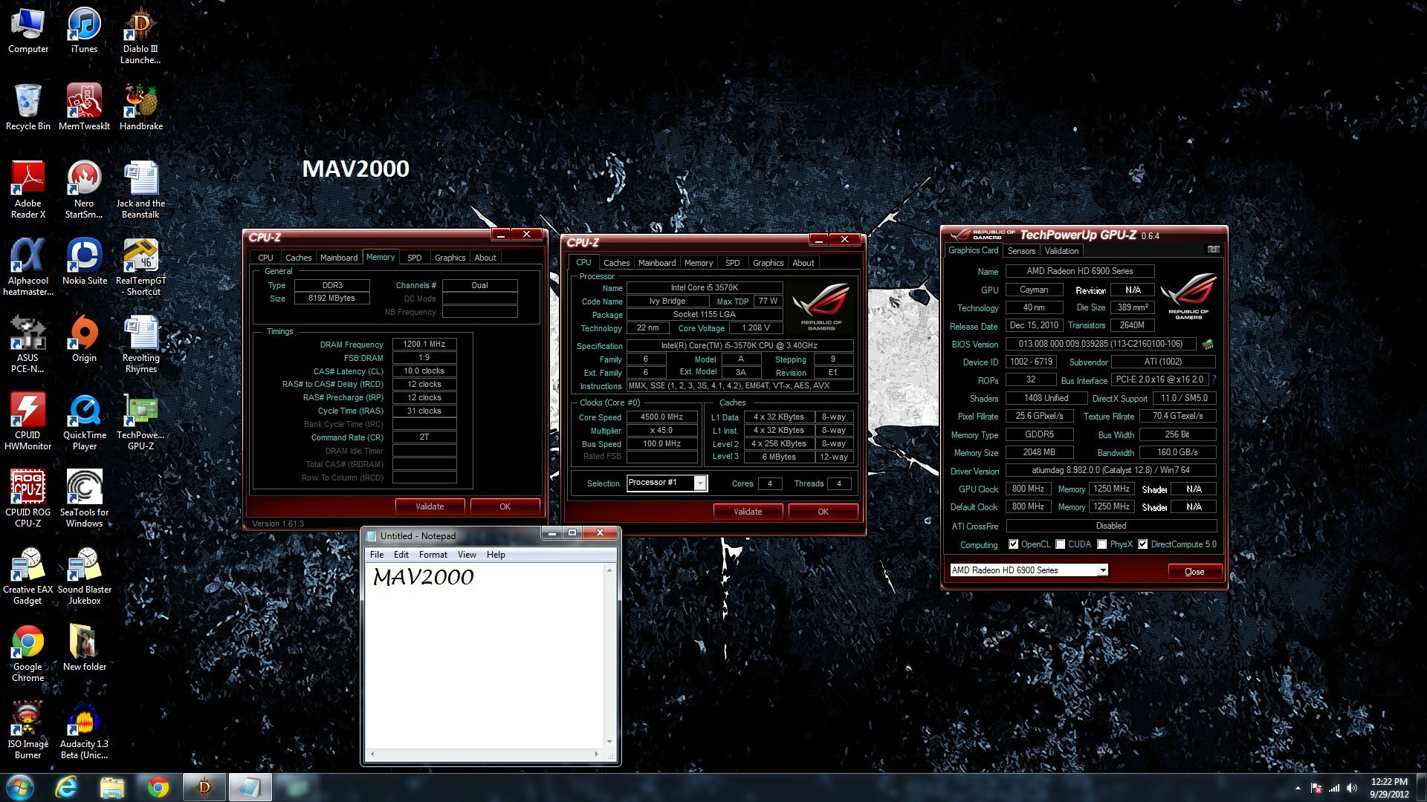Viewport: 1427px width, 802px height.
Task: Open the Notepad Format menu
Action: pyautogui.click(x=433, y=555)
